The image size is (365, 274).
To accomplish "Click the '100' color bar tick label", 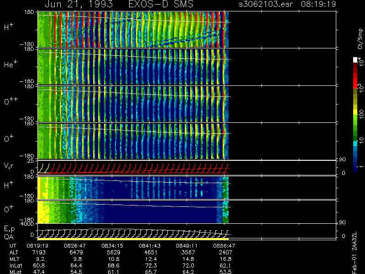I will tap(361, 115).
